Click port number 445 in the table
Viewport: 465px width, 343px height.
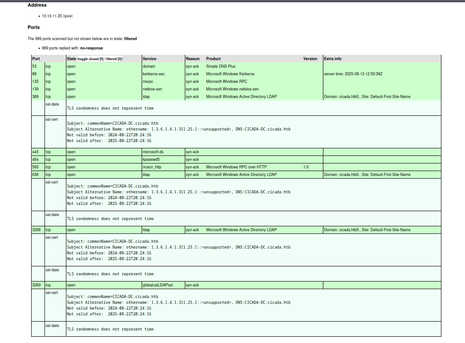tap(35, 152)
